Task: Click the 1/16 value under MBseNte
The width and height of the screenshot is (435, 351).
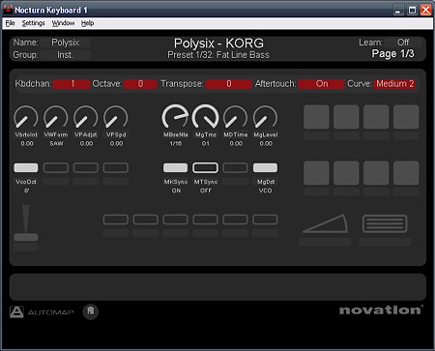Action: (176, 144)
